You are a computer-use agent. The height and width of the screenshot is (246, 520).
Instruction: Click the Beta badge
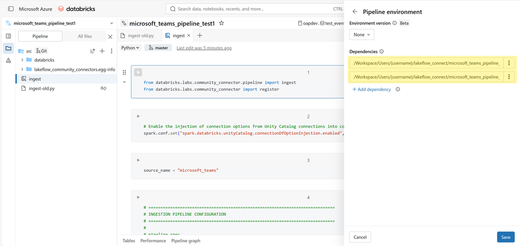[x=404, y=23]
